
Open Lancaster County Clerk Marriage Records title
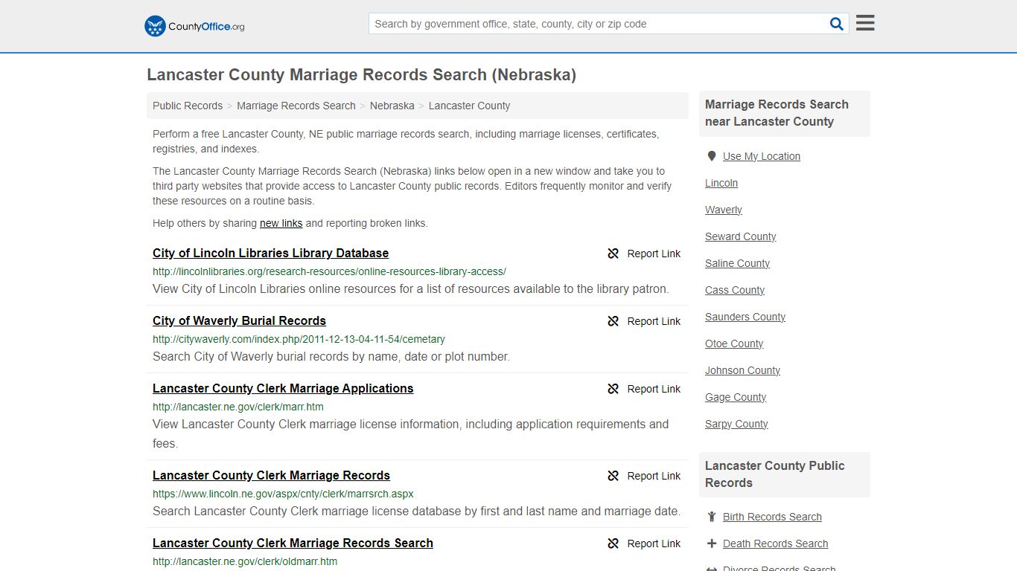(271, 475)
